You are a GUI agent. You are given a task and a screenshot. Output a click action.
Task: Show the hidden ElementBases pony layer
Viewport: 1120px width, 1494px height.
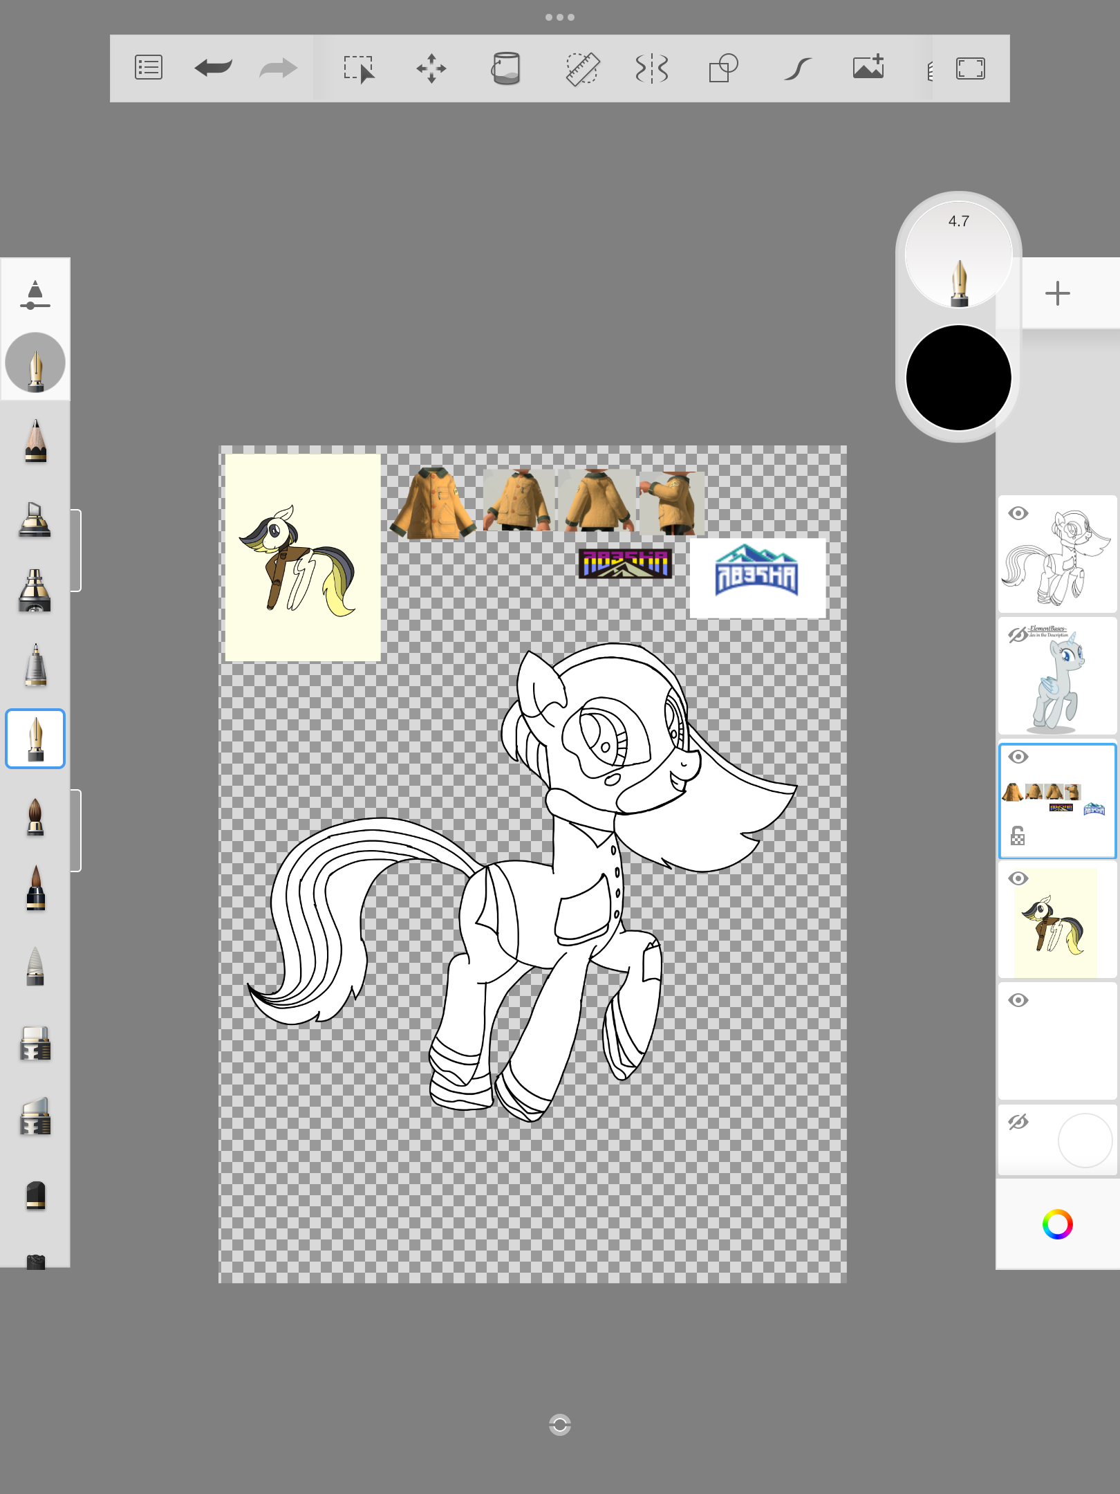click(1018, 634)
